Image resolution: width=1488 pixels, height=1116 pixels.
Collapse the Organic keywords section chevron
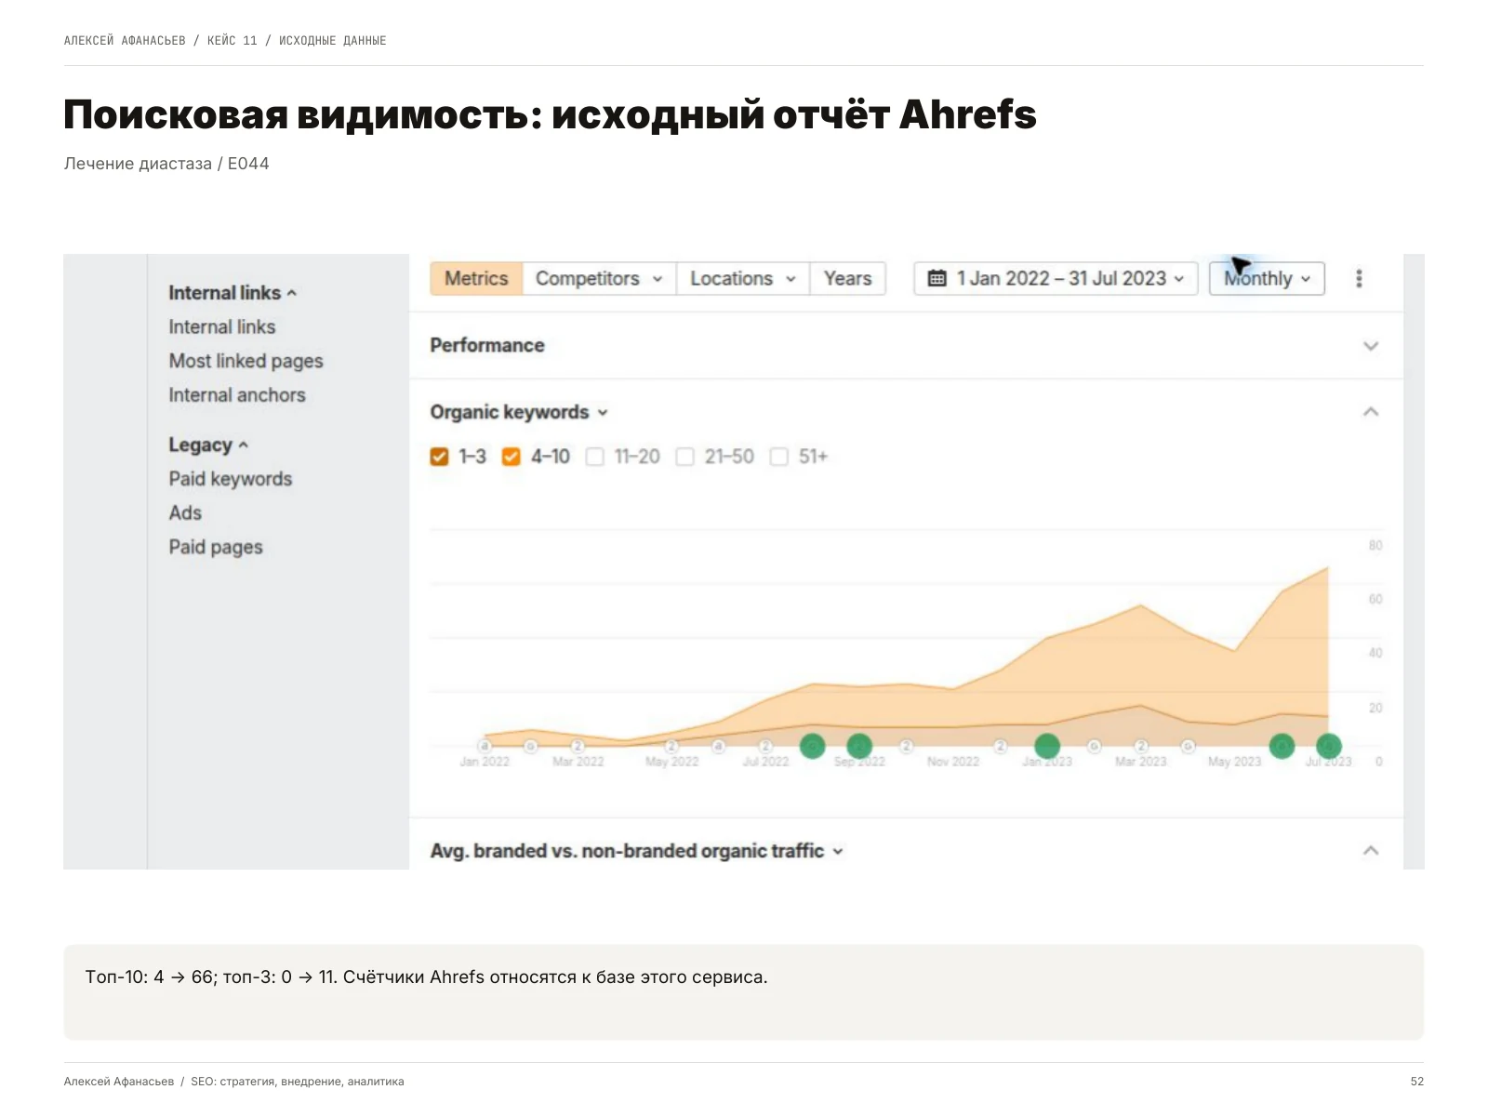pyautogui.click(x=1370, y=412)
